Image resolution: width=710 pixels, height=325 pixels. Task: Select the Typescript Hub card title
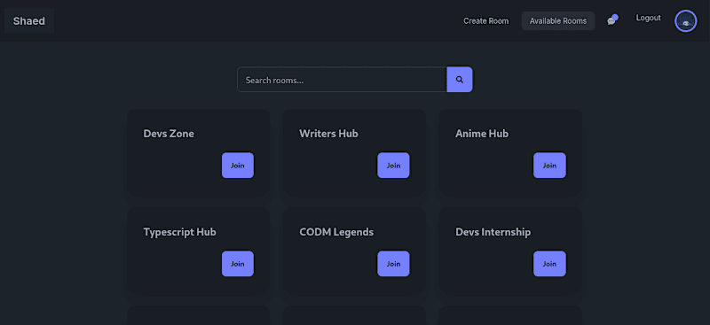180,232
